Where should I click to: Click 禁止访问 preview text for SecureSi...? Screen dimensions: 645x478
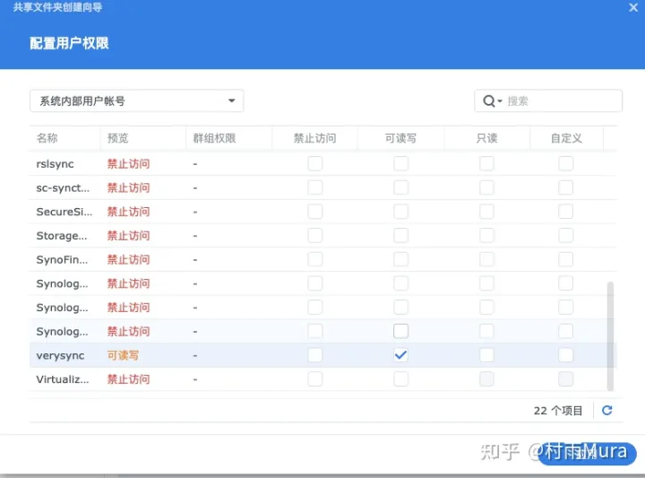pyautogui.click(x=128, y=212)
